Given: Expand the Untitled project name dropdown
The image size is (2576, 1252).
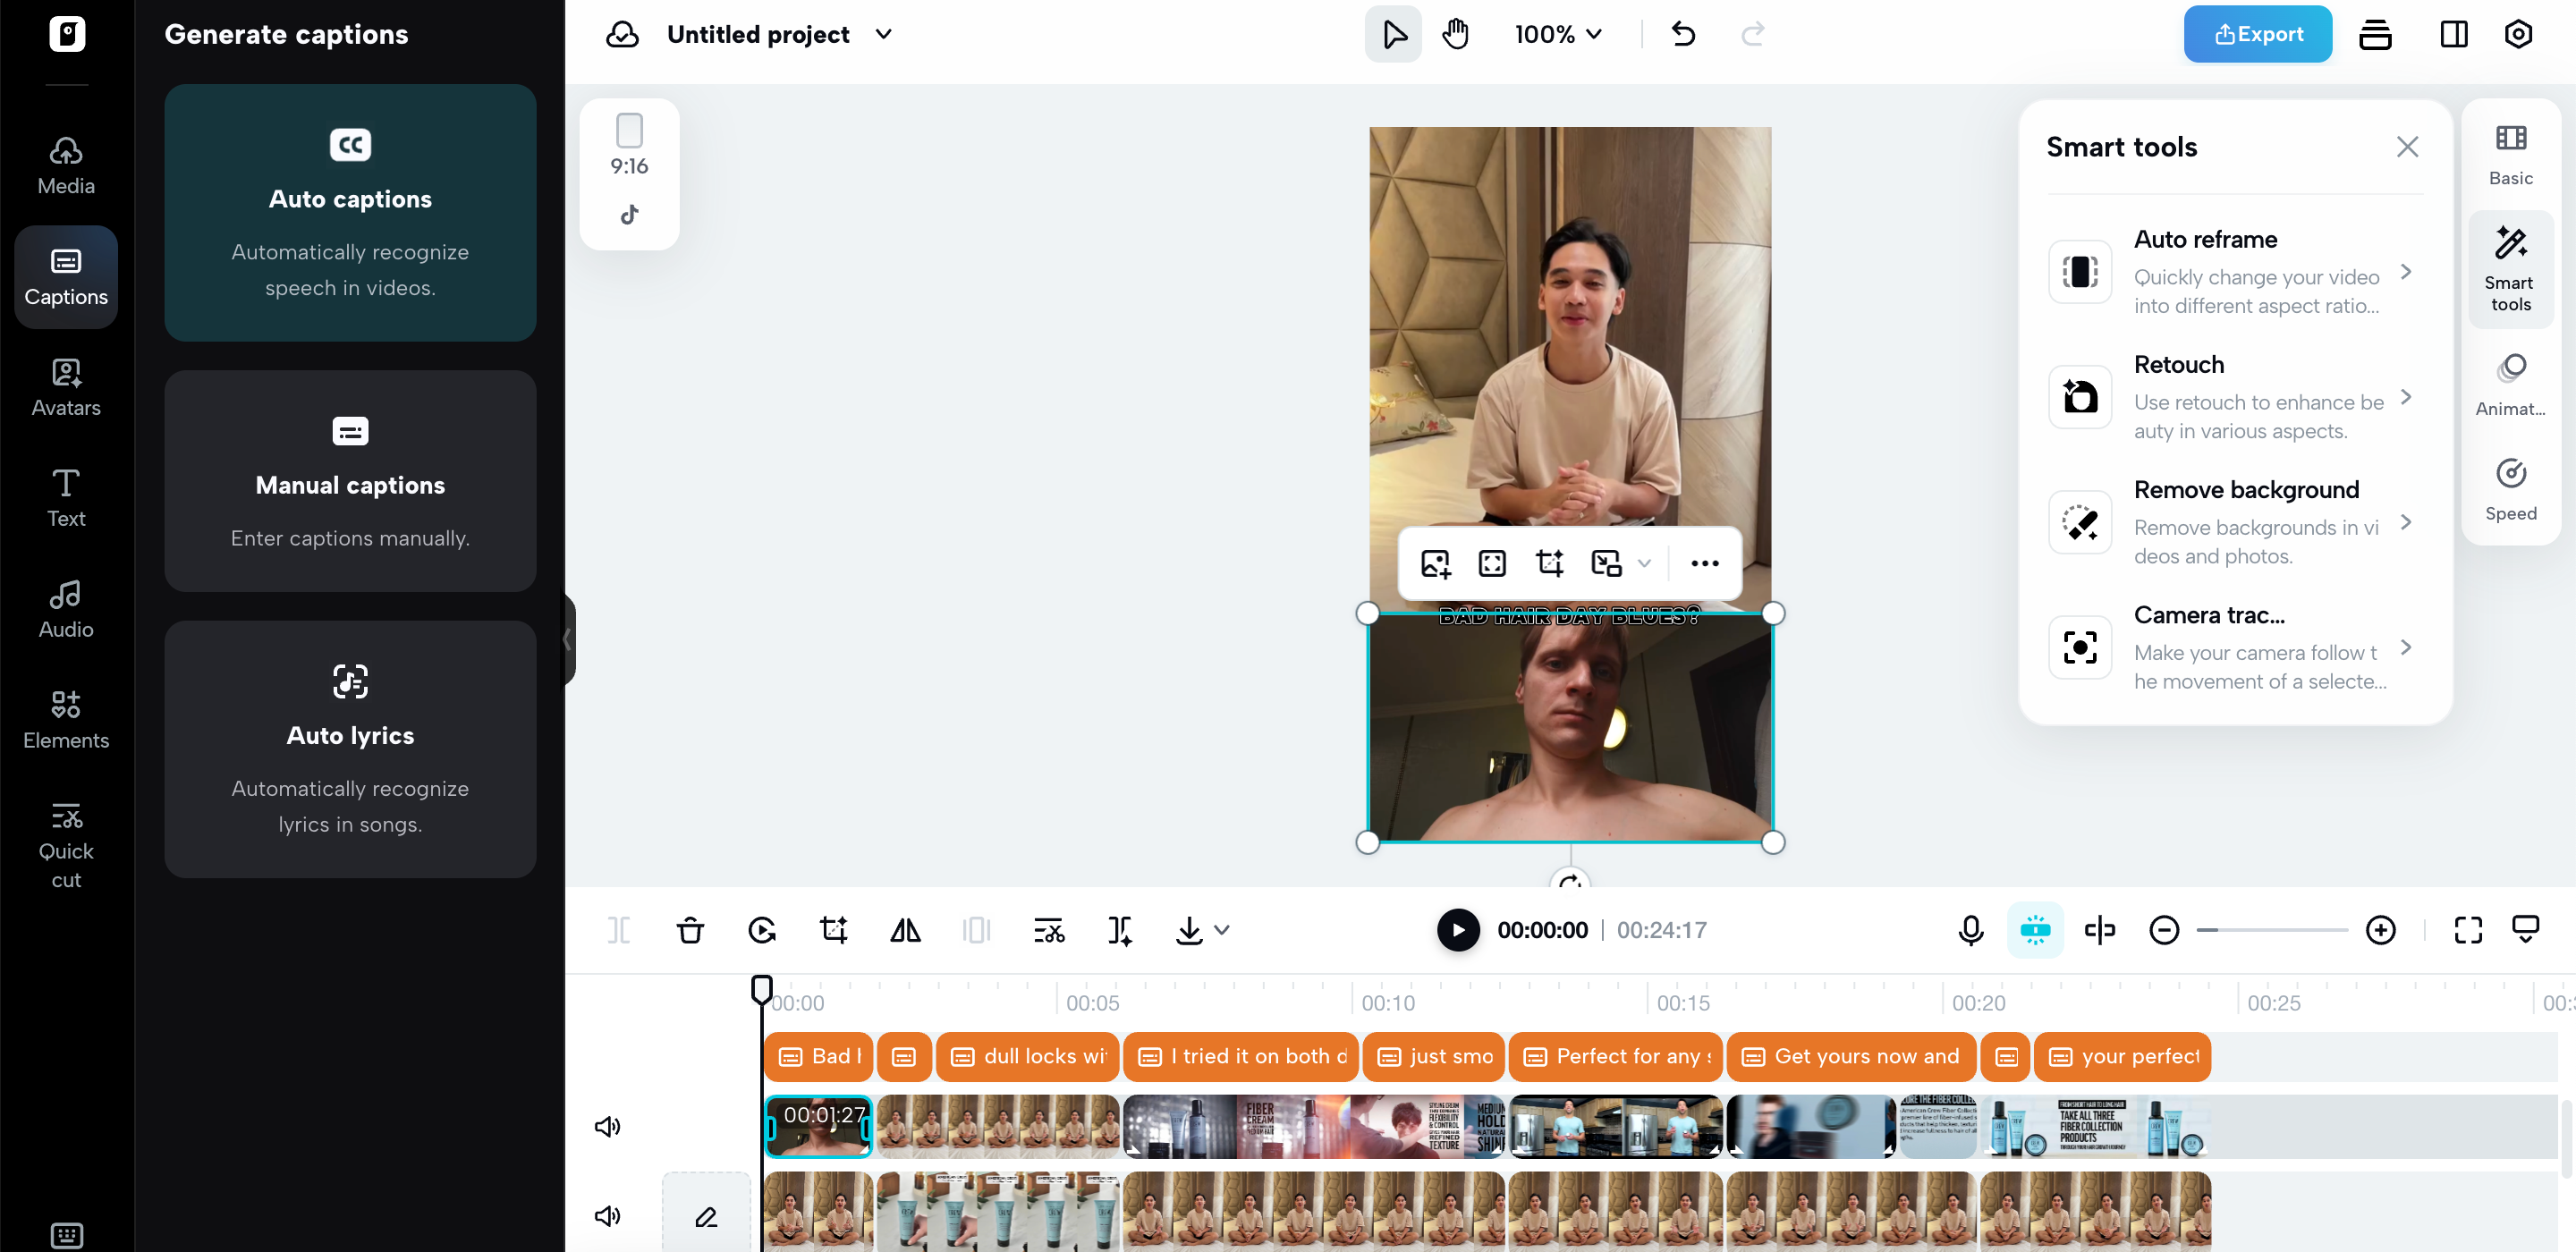Looking at the screenshot, I should tap(883, 34).
